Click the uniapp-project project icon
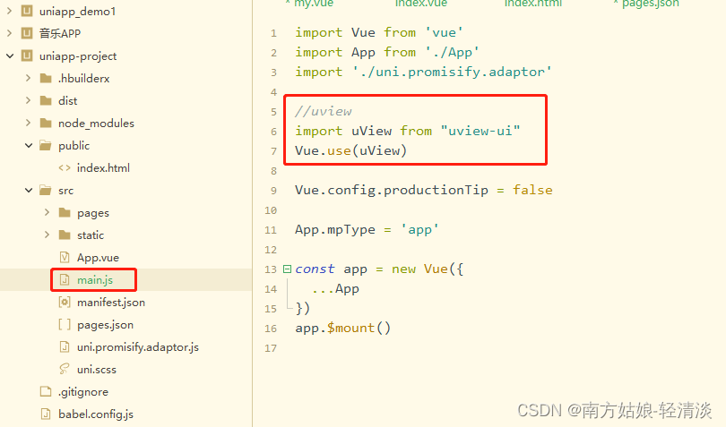726x427 pixels. point(27,56)
